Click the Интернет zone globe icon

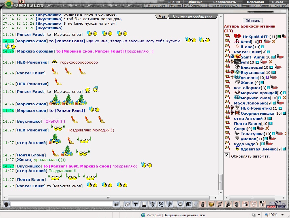(x=143, y=215)
